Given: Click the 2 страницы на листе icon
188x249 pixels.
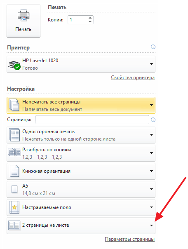Looking at the screenshot, I should (x=14, y=226).
